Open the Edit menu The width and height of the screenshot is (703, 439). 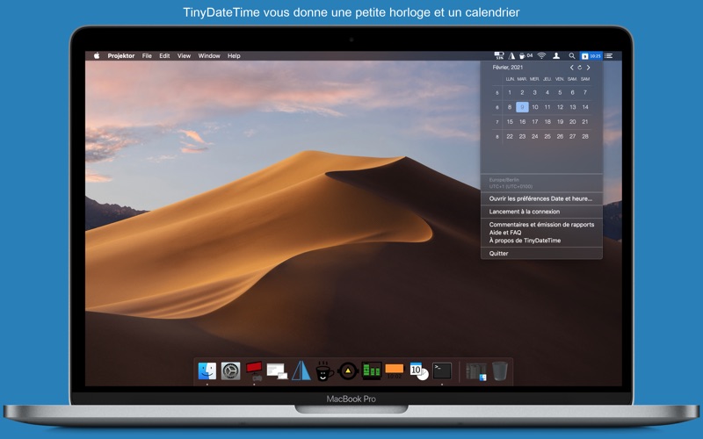[164, 56]
